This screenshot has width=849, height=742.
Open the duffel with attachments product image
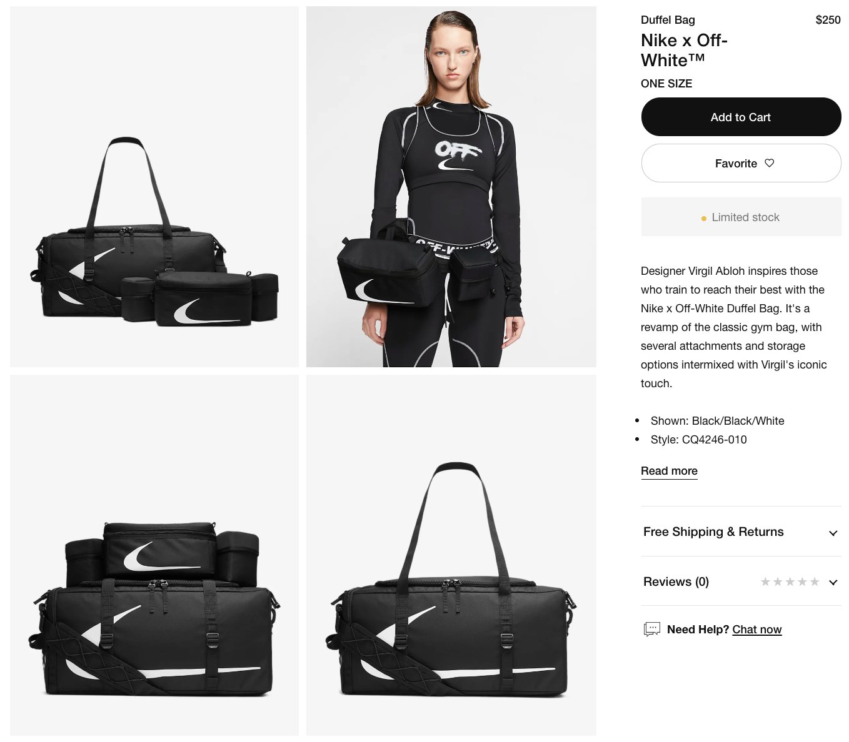coord(154,187)
